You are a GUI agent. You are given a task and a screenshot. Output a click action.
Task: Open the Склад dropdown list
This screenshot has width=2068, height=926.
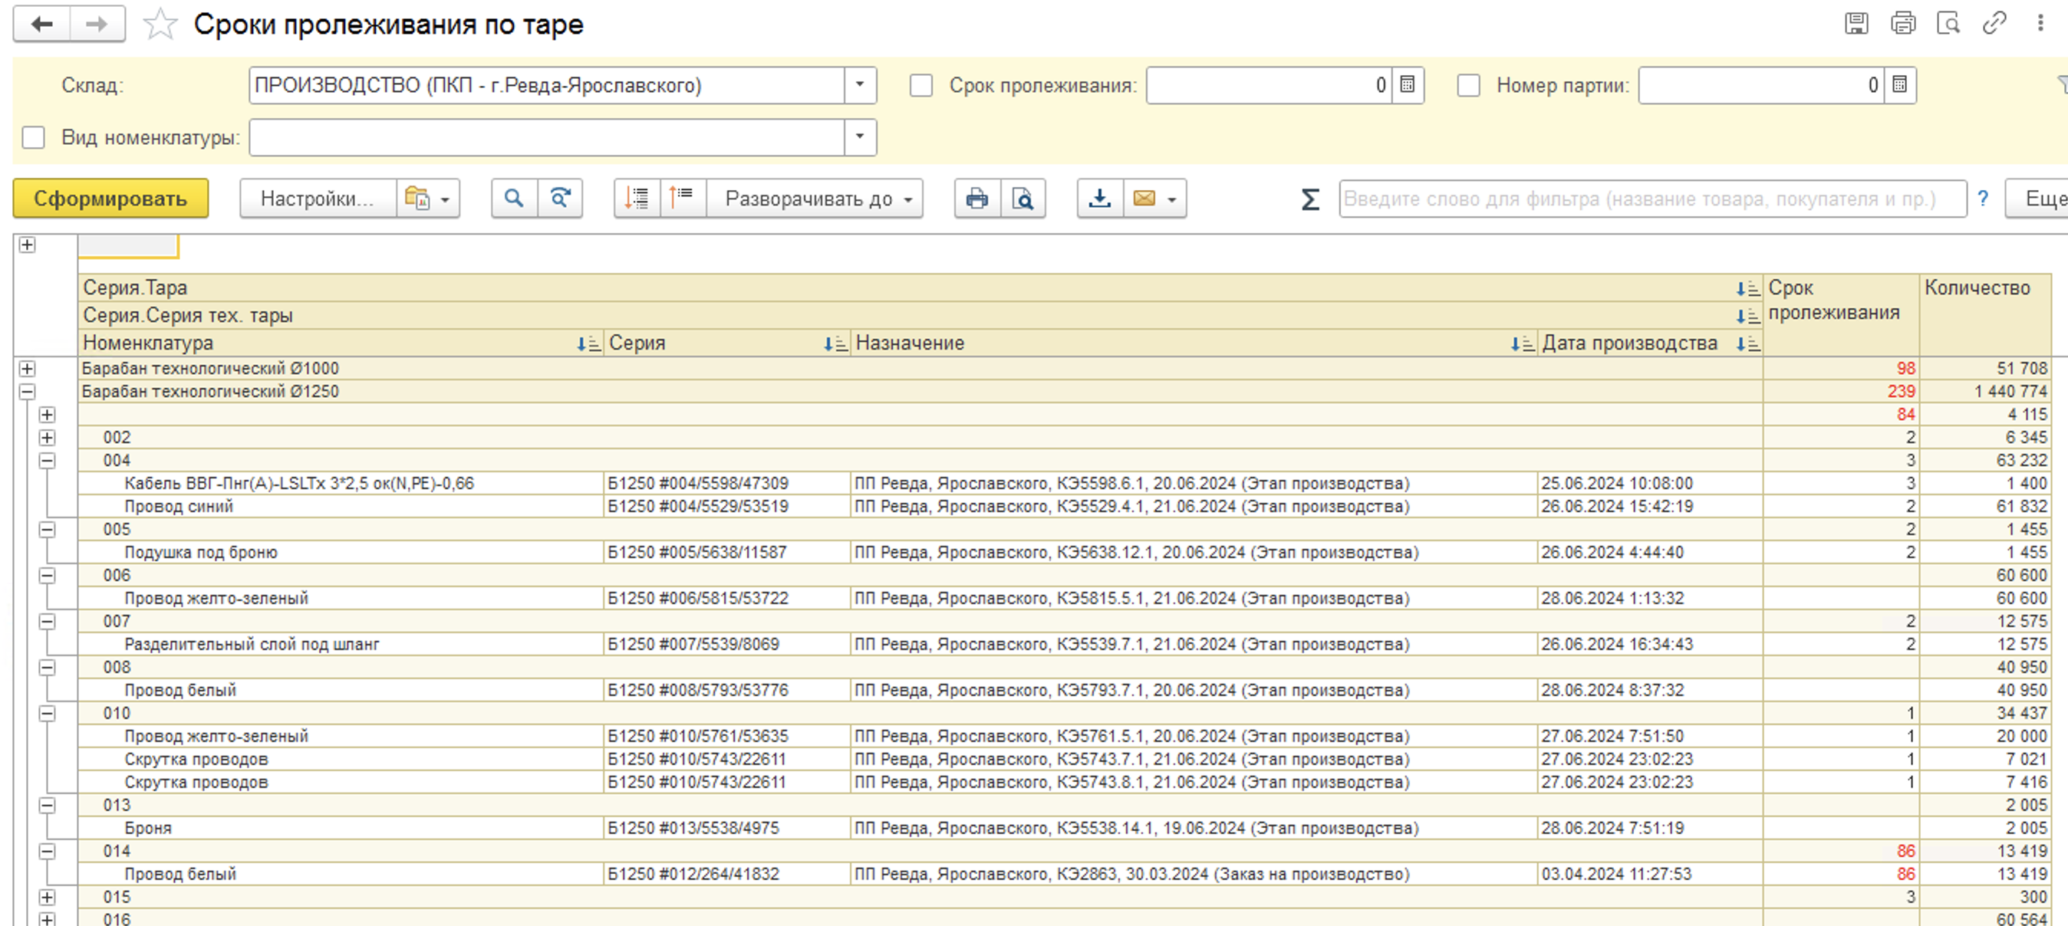point(860,85)
